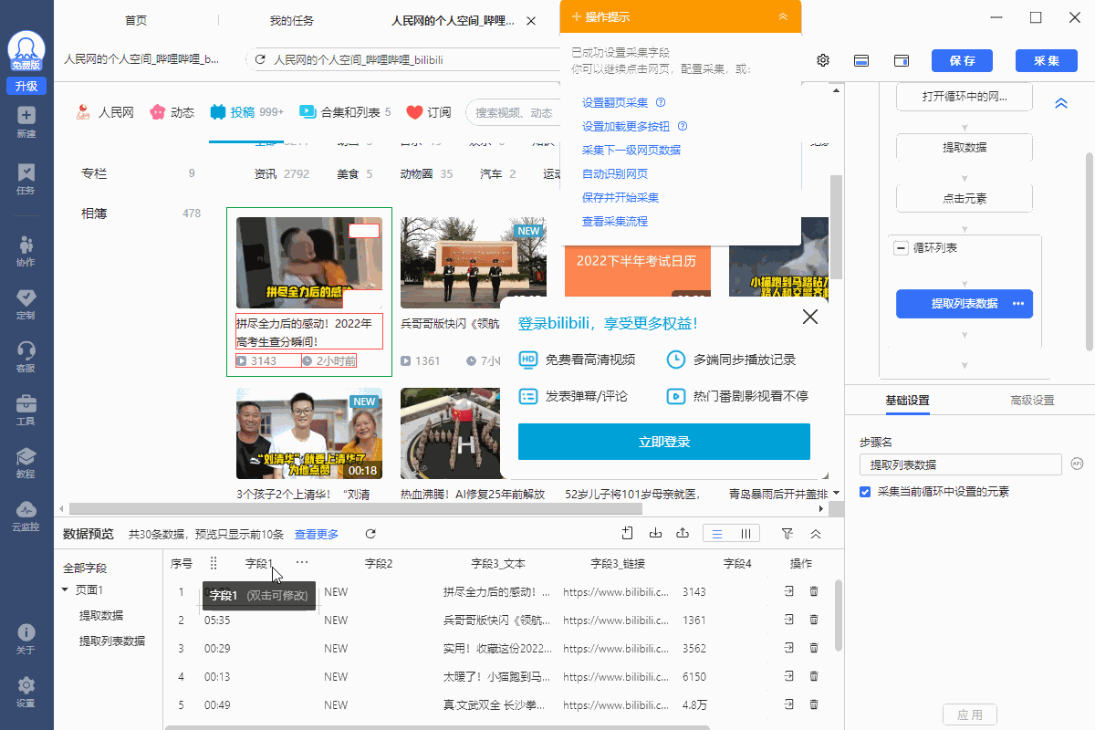Open the 合集和列表 tab on bilibili page
The width and height of the screenshot is (1095, 730).
pyautogui.click(x=345, y=112)
